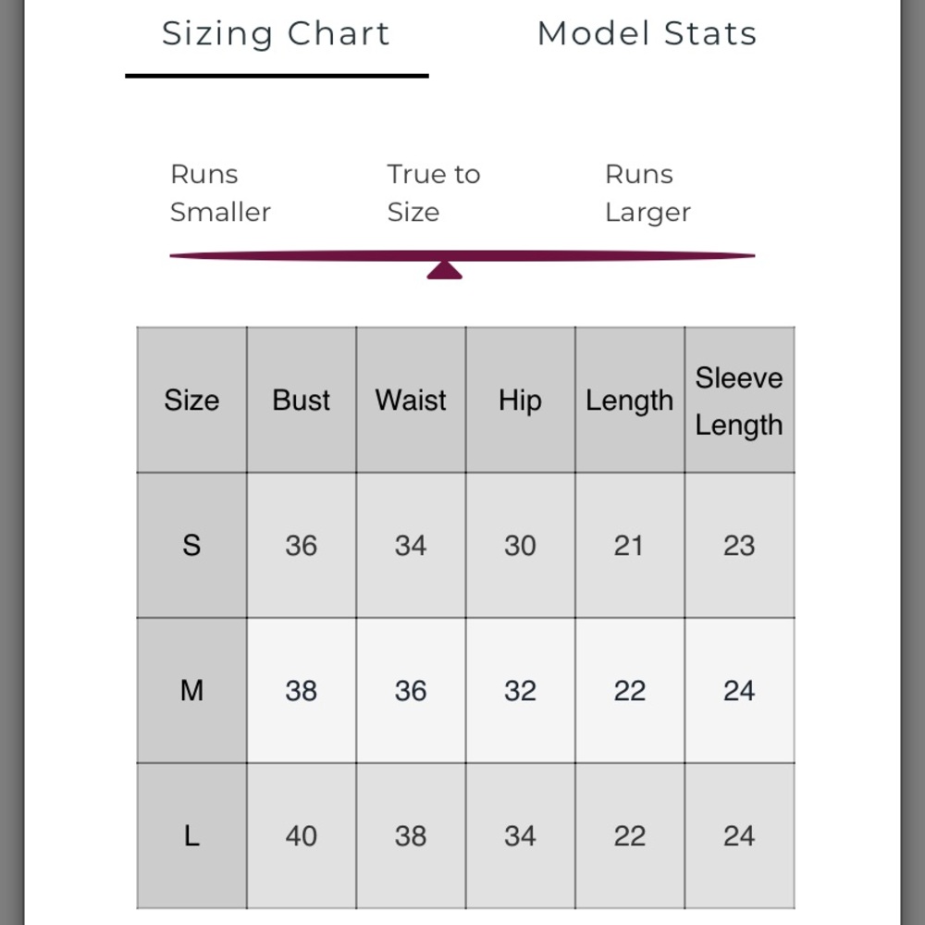Click the Runs Larger label
The image size is (925, 925).
click(647, 193)
